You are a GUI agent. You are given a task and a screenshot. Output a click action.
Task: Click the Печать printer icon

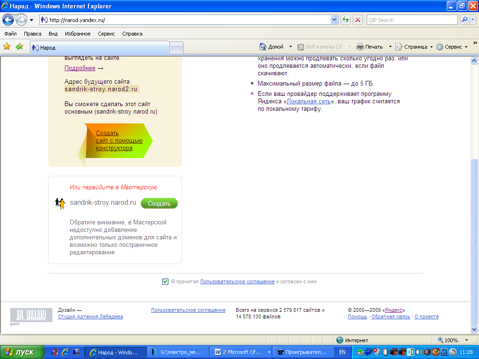pyautogui.click(x=360, y=47)
